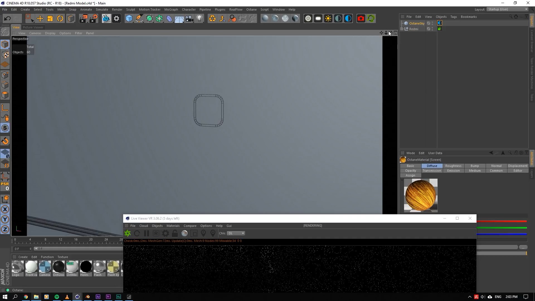Pause the Live Viewer rendering

coord(147,234)
